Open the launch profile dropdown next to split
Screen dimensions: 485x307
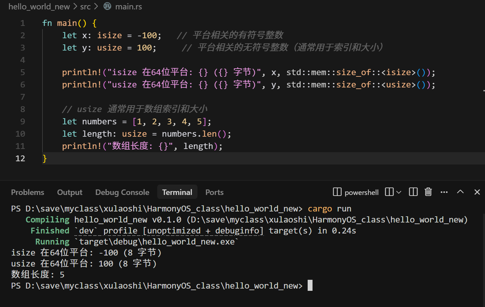(x=399, y=192)
